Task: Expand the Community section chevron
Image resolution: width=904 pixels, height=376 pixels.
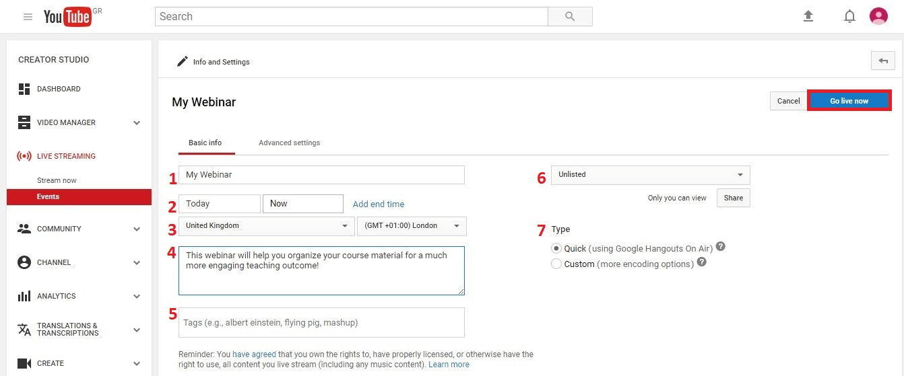Action: coord(137,229)
